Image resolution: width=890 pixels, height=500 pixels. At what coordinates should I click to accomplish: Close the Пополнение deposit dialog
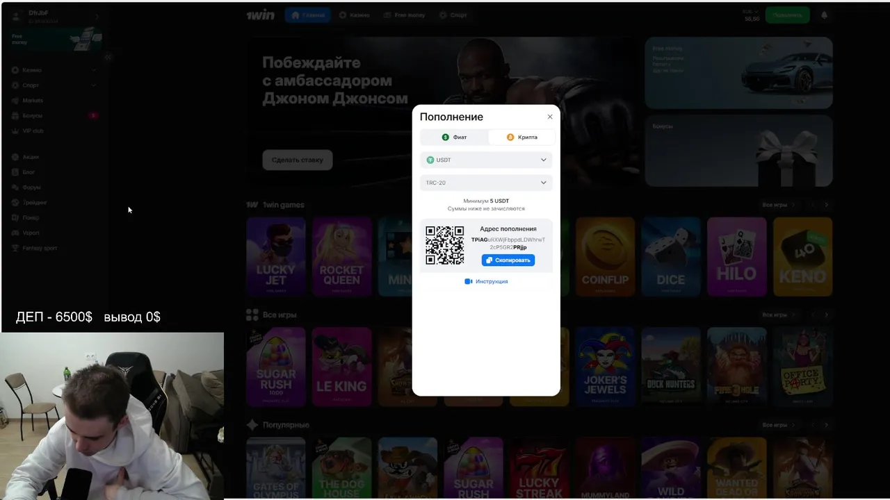pyautogui.click(x=550, y=117)
